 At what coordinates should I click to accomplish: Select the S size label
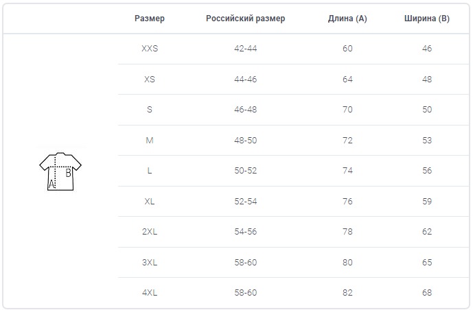(150, 109)
